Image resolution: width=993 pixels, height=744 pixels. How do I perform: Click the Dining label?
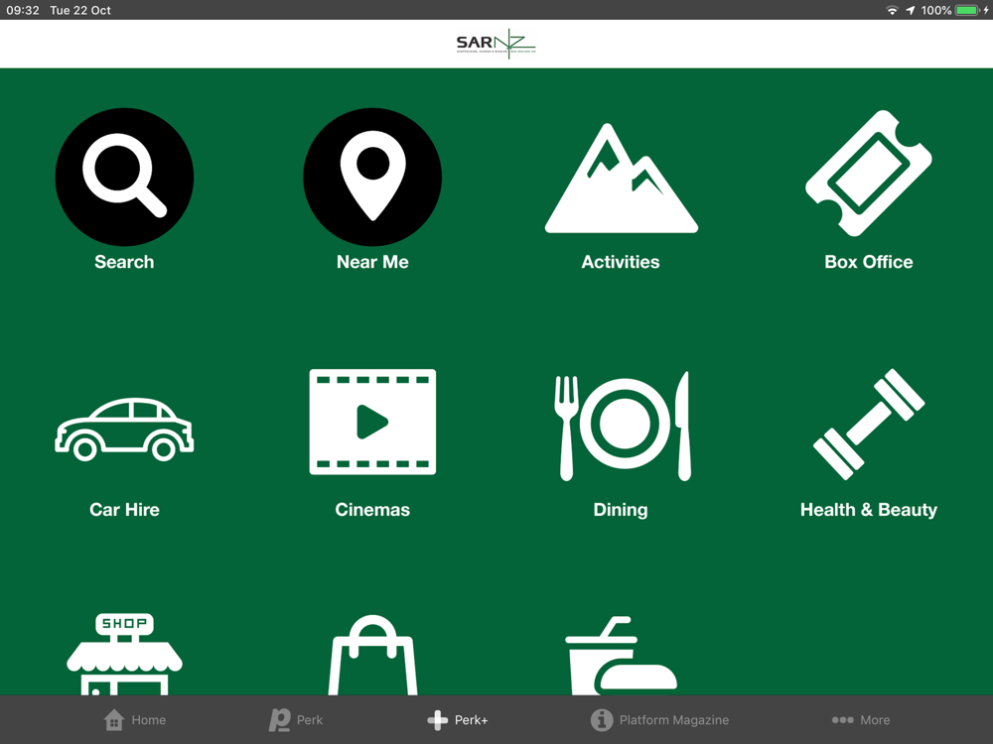(621, 510)
